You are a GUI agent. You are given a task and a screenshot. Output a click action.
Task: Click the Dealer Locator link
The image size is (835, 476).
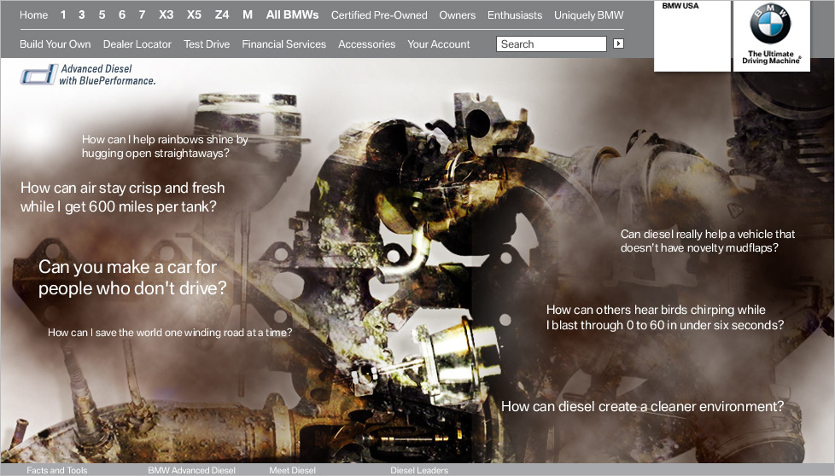click(137, 44)
